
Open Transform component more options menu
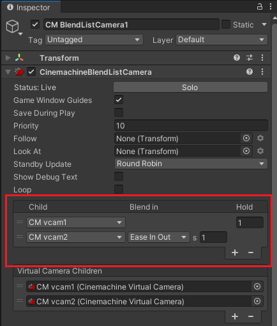(x=262, y=58)
